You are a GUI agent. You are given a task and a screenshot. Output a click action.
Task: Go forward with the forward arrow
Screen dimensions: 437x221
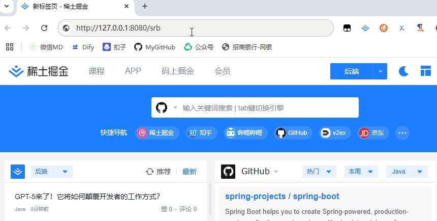26,28
